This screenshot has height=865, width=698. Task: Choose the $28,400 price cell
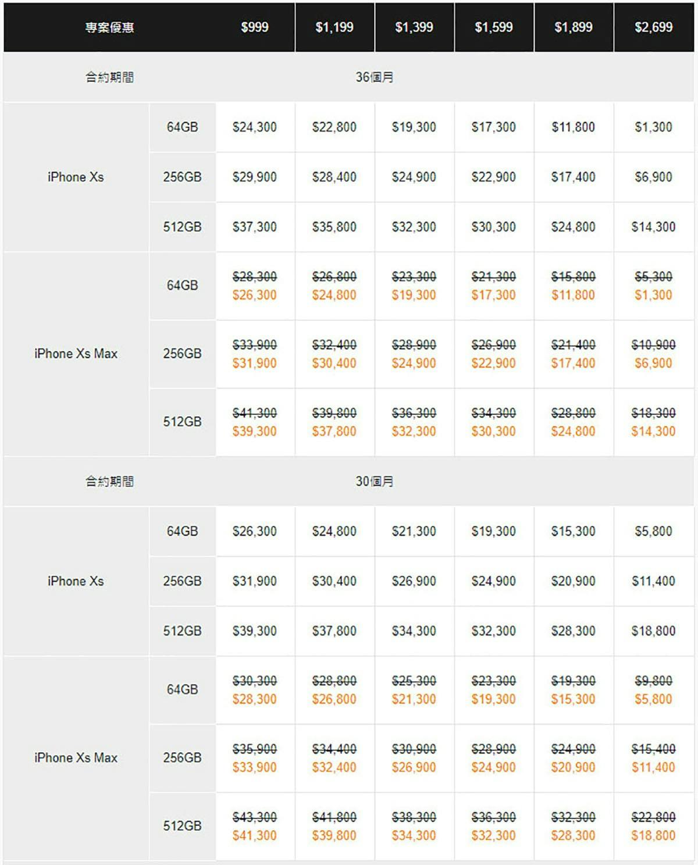(x=334, y=177)
